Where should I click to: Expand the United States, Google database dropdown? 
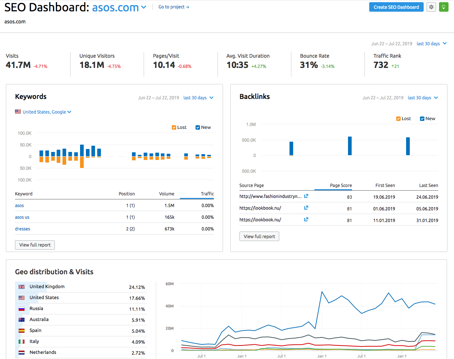point(47,112)
